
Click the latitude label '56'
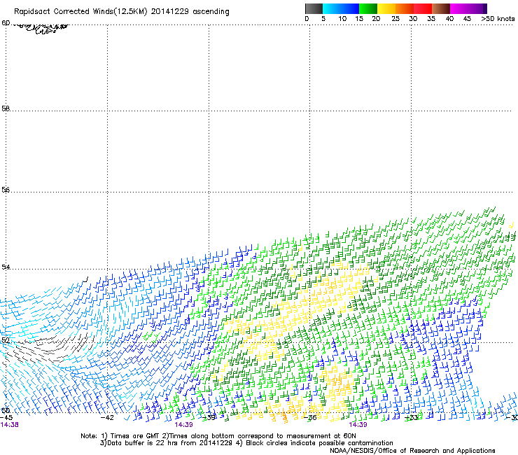tap(6, 190)
